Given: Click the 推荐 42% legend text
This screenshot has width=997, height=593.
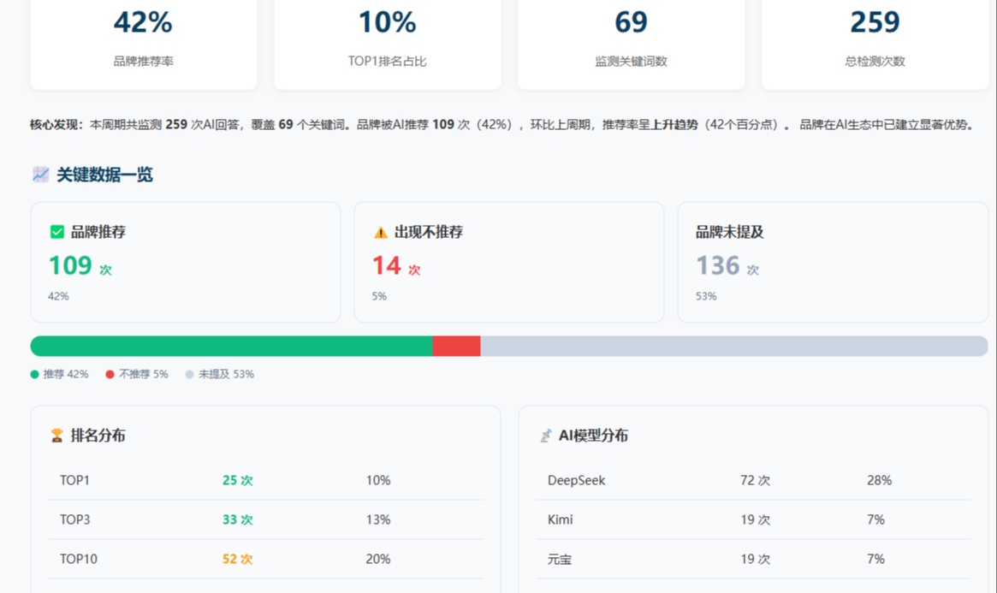Looking at the screenshot, I should pyautogui.click(x=66, y=374).
